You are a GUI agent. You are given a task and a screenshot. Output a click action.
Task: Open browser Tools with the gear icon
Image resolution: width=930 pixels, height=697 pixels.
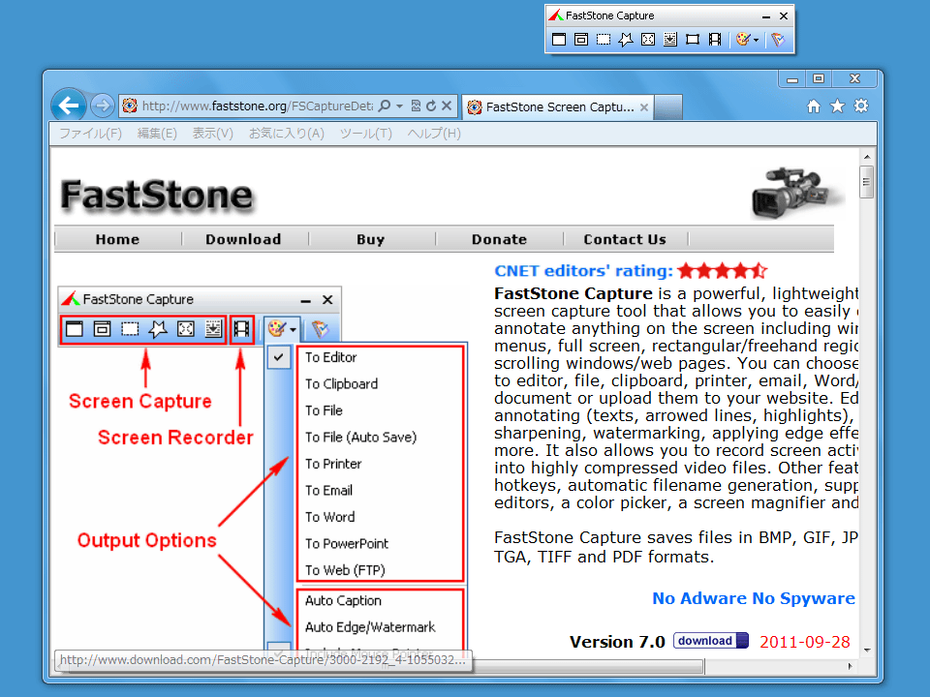click(861, 106)
